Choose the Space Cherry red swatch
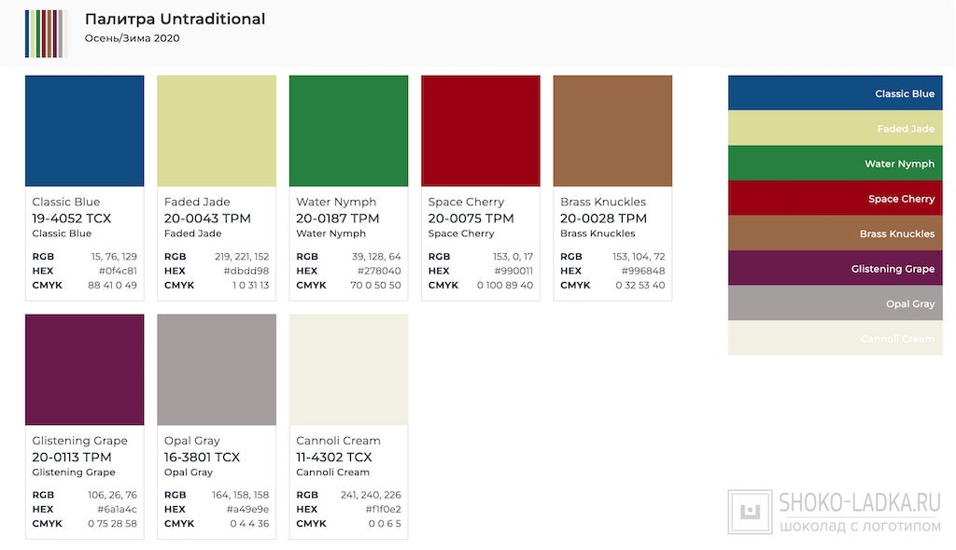This screenshot has width=956, height=550. (481, 131)
